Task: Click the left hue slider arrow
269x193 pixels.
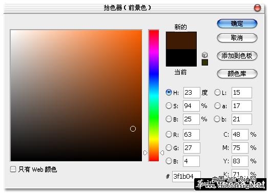Action: [146, 153]
